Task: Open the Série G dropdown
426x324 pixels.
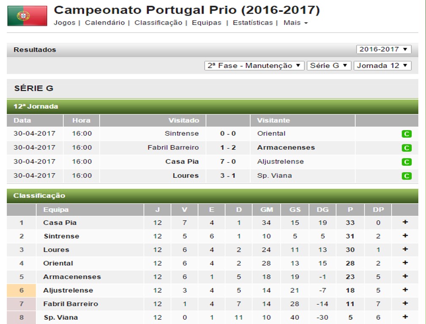Action: [x=329, y=65]
